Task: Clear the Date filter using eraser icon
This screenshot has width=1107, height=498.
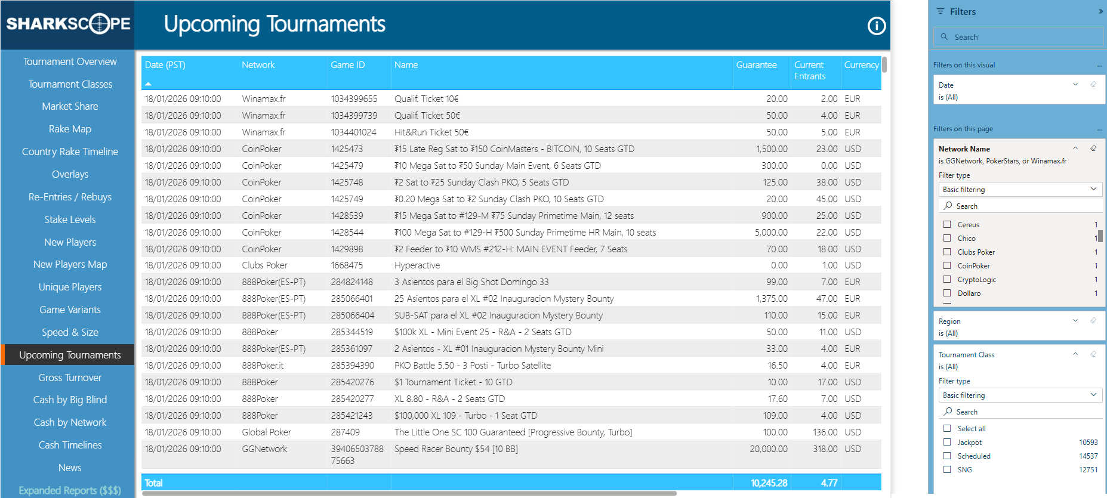Action: click(x=1093, y=85)
